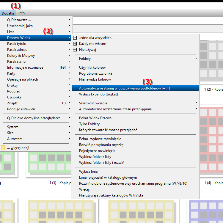This screenshot has height=223, width=223.
Task: Toggle Wyłącz linie option
Action: pos(135,172)
